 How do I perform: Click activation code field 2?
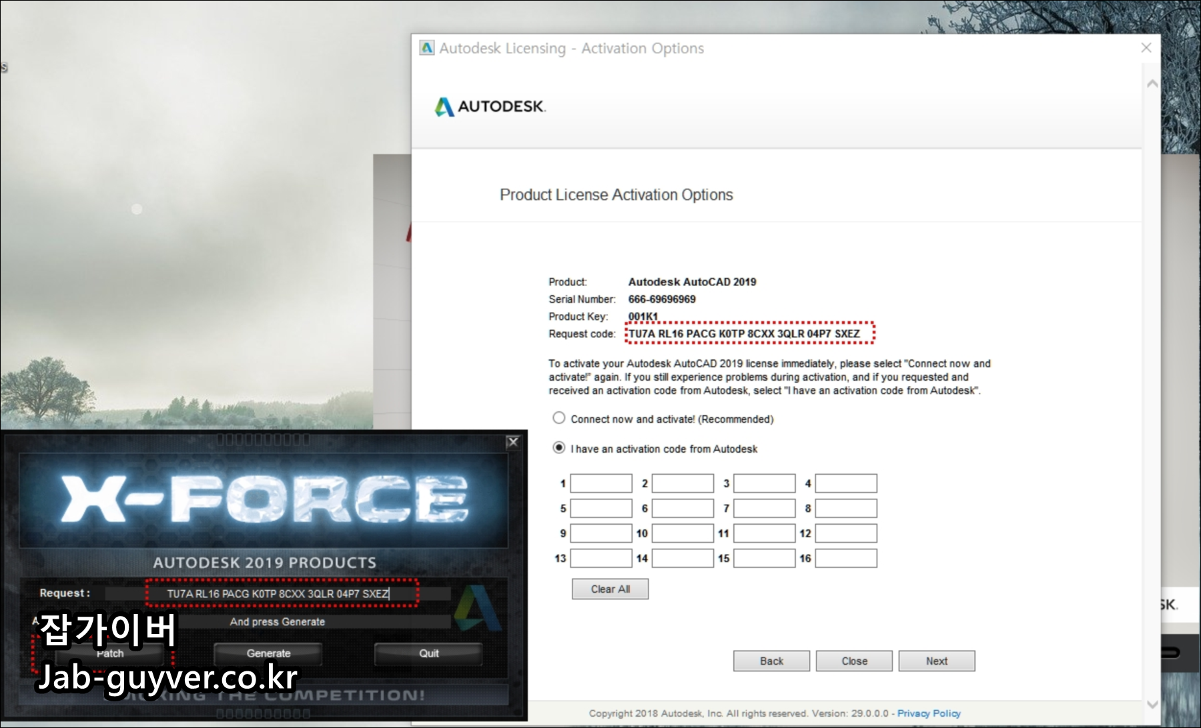pyautogui.click(x=683, y=483)
